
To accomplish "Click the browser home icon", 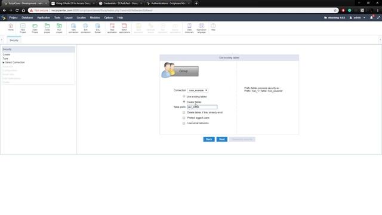I will (23, 11).
